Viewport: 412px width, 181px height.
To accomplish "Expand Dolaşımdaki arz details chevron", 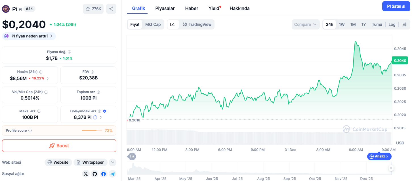I will pyautogui.click(x=101, y=117).
